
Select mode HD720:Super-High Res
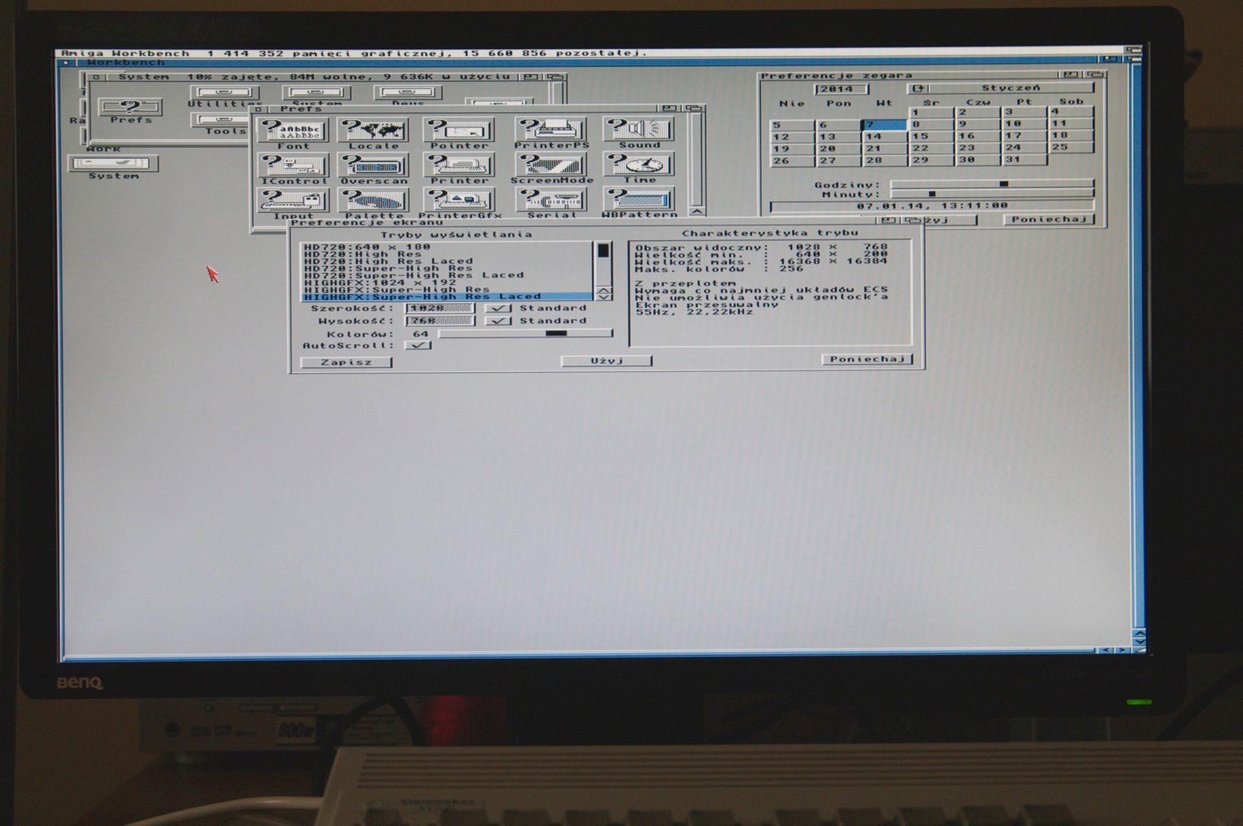click(x=447, y=268)
